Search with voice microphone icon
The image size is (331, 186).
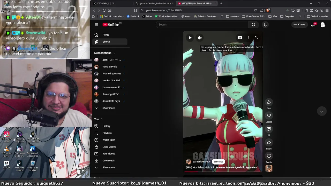[265, 25]
